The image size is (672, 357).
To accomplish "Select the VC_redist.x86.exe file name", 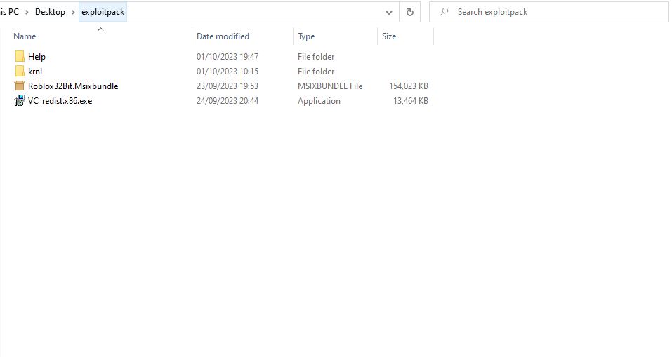I will [x=60, y=101].
